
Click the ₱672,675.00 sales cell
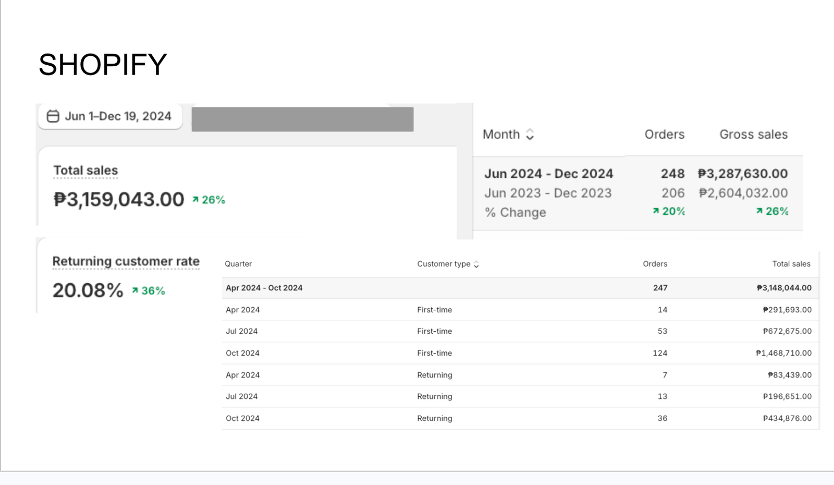tap(787, 331)
